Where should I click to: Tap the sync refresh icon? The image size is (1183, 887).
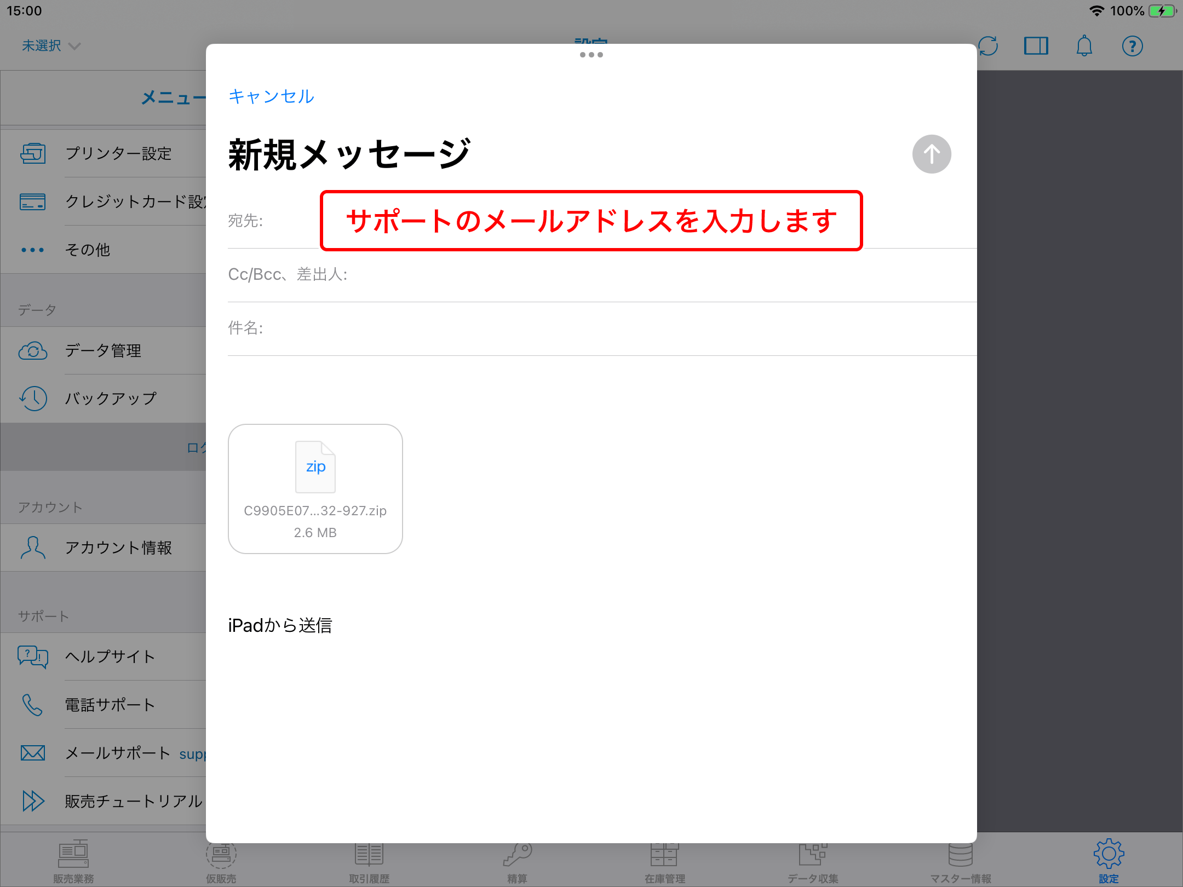pos(988,46)
